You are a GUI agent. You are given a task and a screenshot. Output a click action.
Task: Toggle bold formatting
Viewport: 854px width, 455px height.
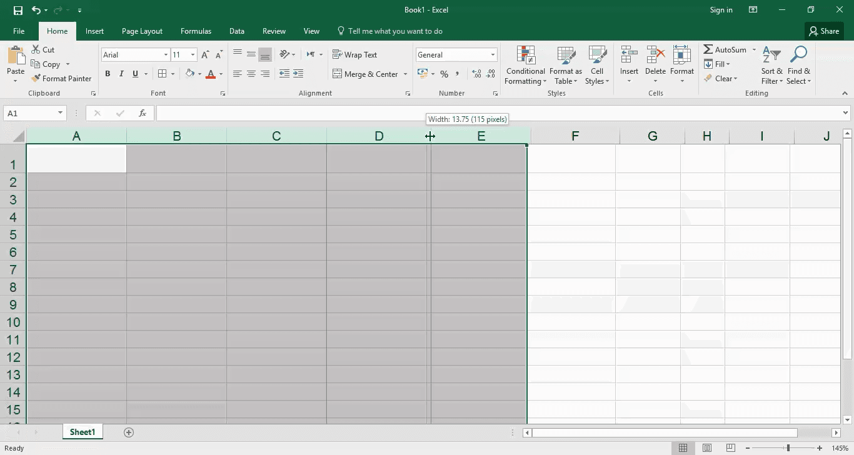coord(108,74)
